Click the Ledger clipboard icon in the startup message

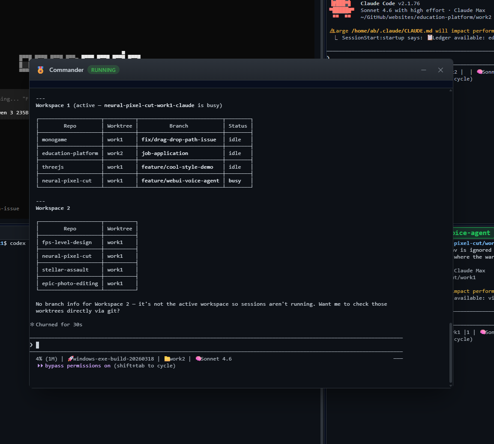pyautogui.click(x=429, y=37)
